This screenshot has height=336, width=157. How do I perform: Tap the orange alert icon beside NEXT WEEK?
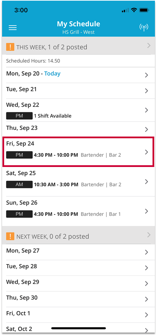coord(10,236)
